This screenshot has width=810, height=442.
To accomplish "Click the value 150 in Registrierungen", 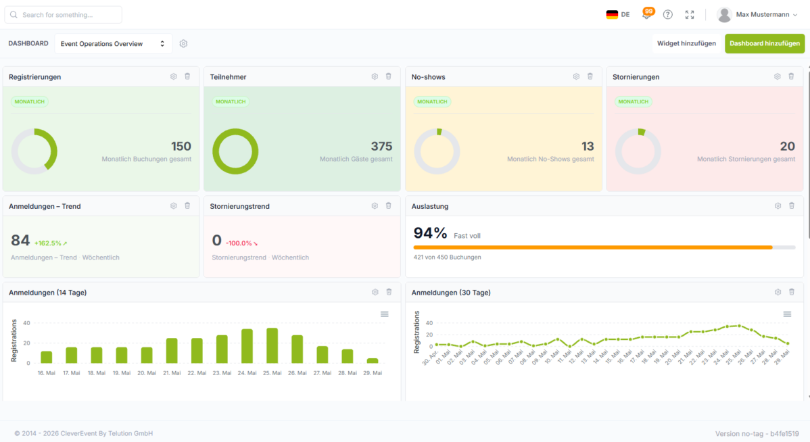I will coord(181,146).
